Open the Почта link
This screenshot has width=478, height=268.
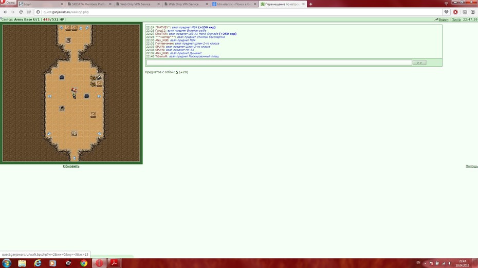(456, 19)
